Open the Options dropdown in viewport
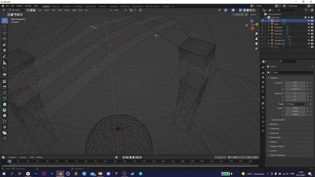 click(x=254, y=15)
